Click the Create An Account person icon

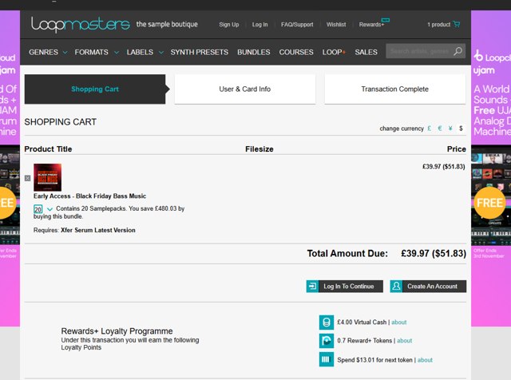click(396, 286)
